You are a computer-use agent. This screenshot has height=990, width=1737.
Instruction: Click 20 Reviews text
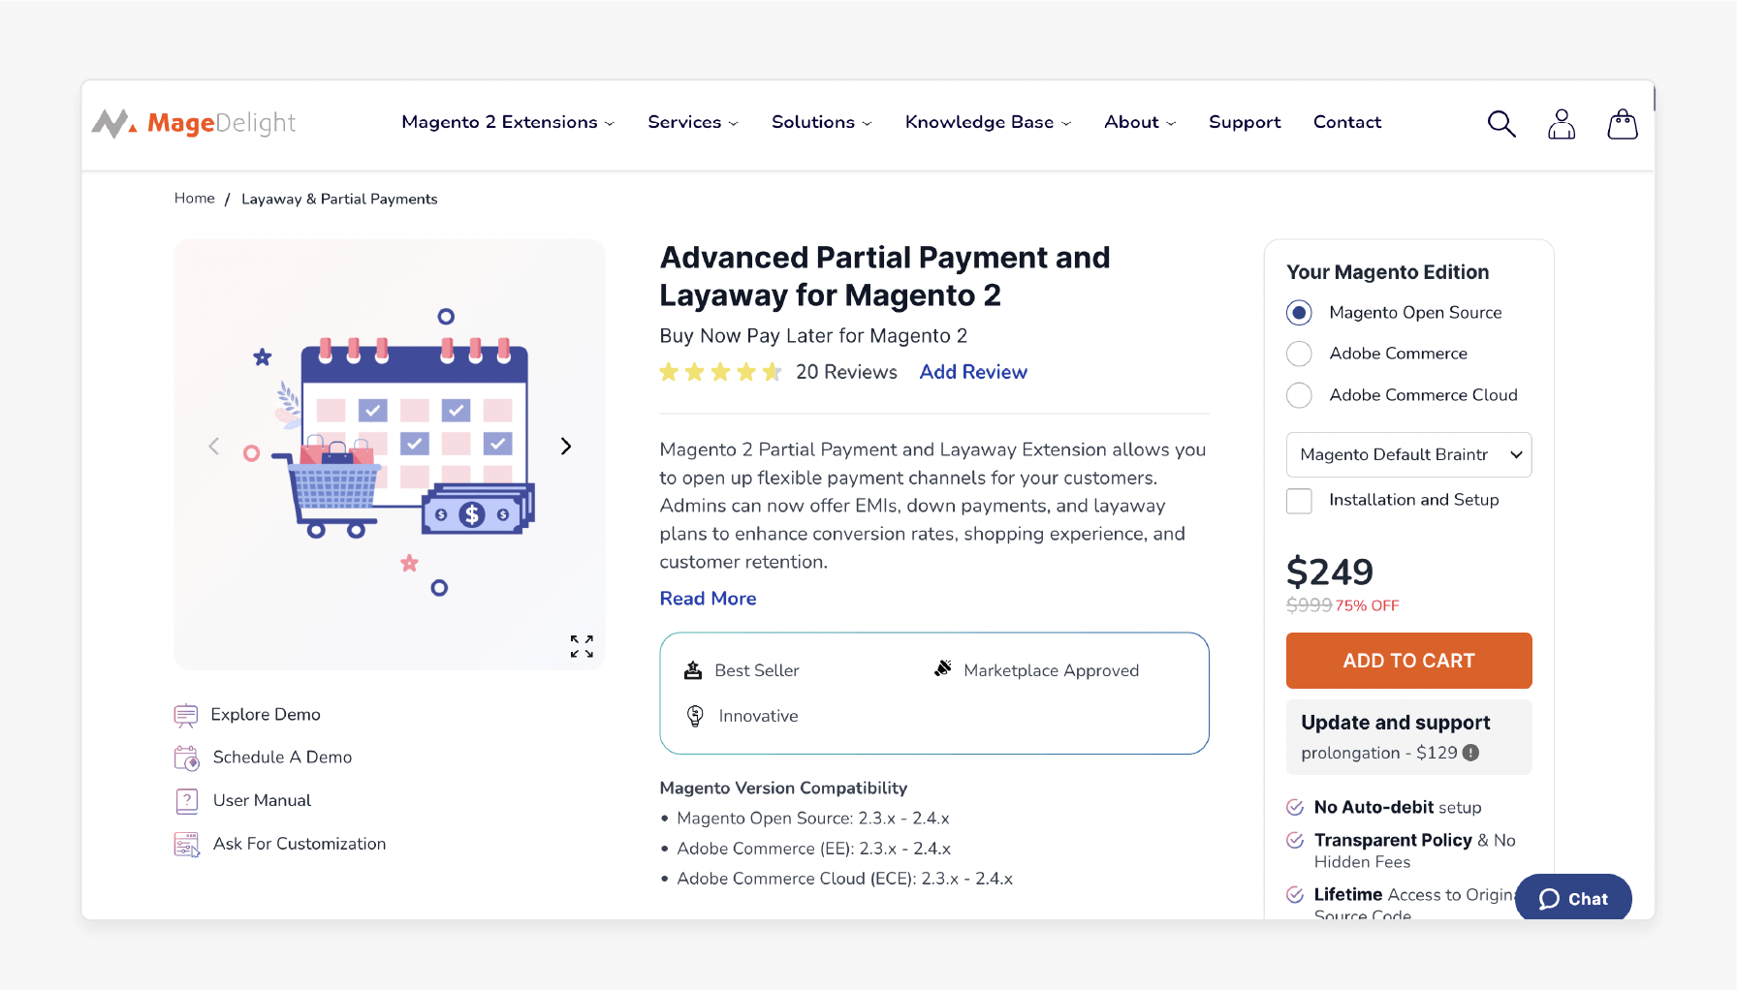click(846, 372)
